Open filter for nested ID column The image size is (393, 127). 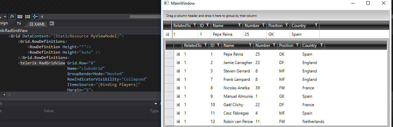[x=218, y=45]
